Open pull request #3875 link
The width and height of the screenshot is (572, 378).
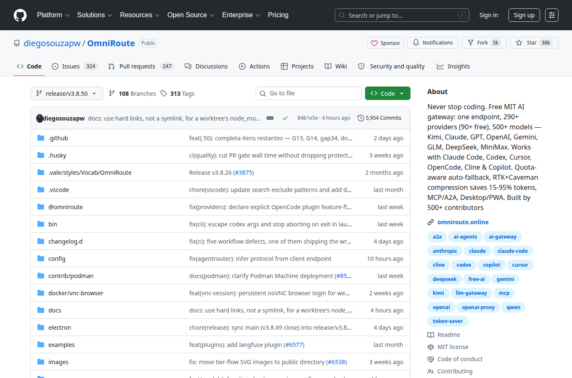[x=243, y=173]
